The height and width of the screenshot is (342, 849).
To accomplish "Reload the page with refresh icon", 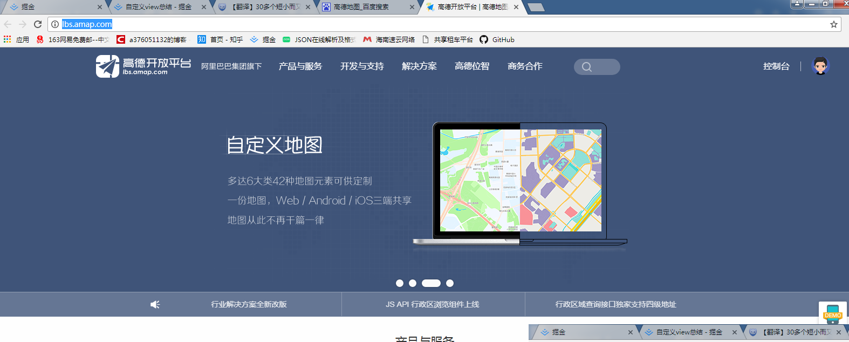I will [x=38, y=24].
